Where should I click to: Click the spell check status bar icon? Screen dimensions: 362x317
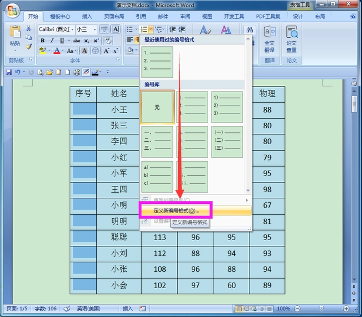click(67, 309)
